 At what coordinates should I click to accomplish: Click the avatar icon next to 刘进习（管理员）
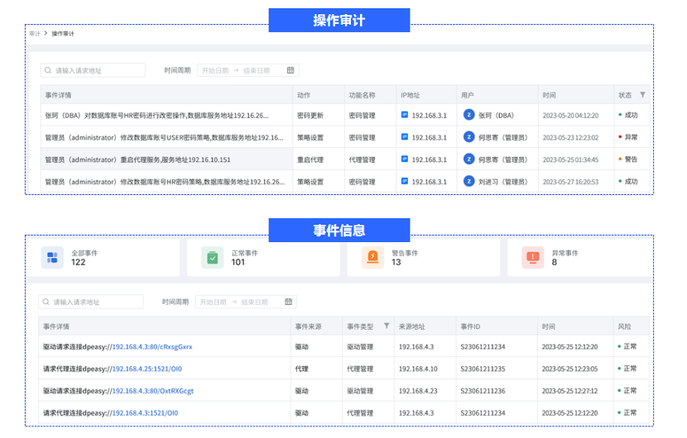click(468, 181)
